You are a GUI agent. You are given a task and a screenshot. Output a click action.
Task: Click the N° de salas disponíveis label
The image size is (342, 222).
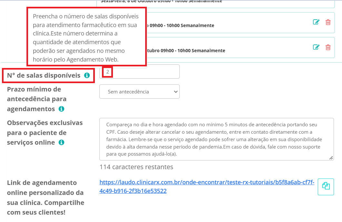click(44, 75)
